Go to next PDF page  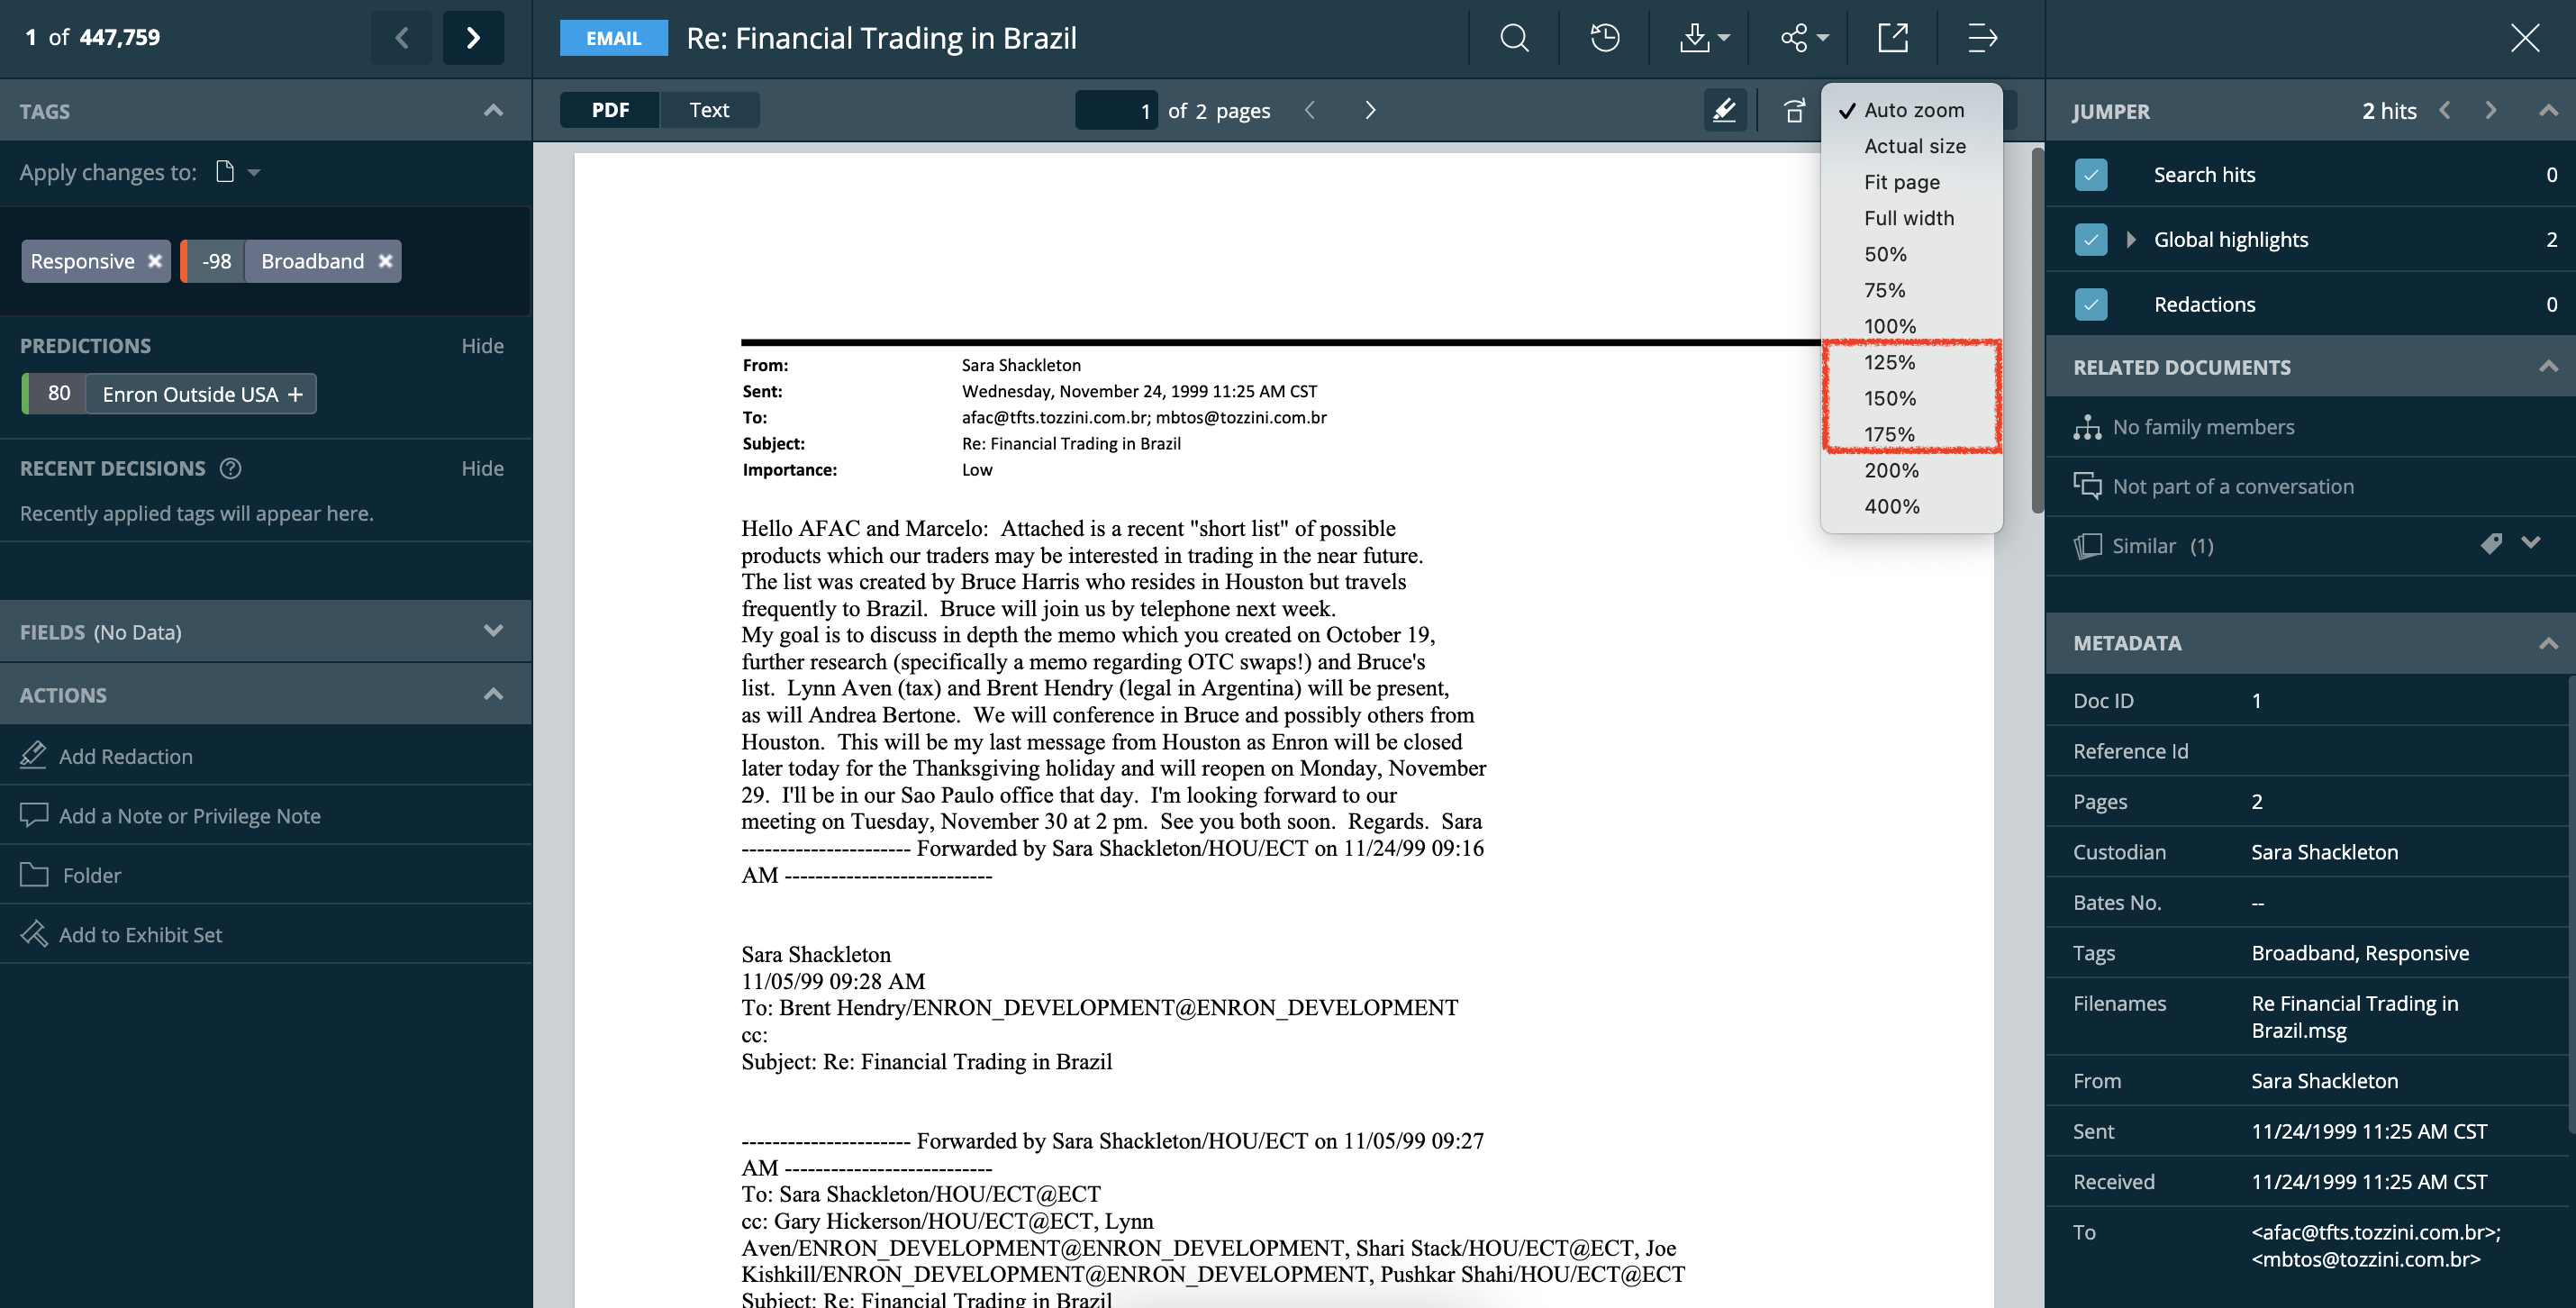tap(1370, 110)
